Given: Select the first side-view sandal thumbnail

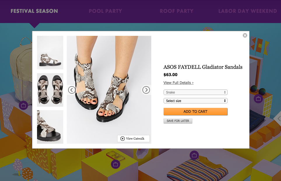Looking at the screenshot, I should (50, 52).
